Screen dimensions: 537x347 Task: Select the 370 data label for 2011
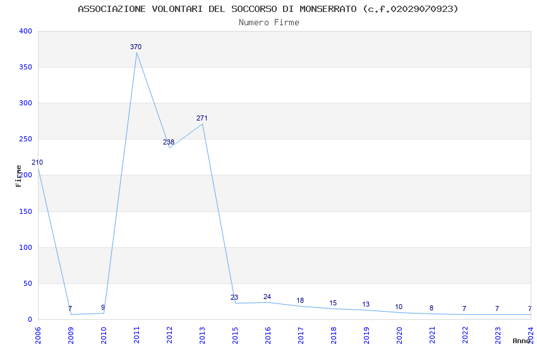click(x=136, y=47)
